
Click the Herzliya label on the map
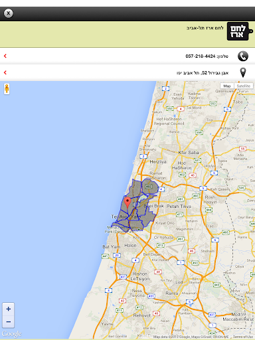[158, 162]
